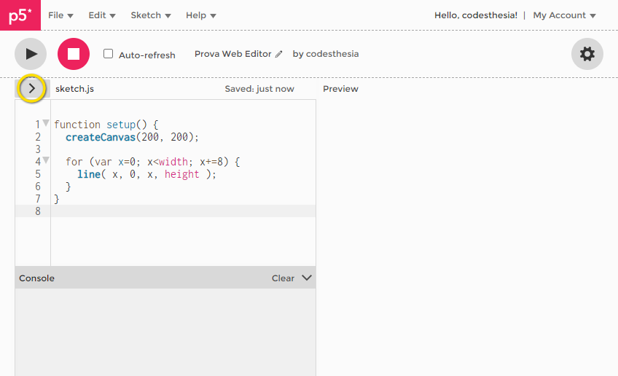Click the pencil icon to rename sketch
The height and width of the screenshot is (376, 618).
[278, 55]
